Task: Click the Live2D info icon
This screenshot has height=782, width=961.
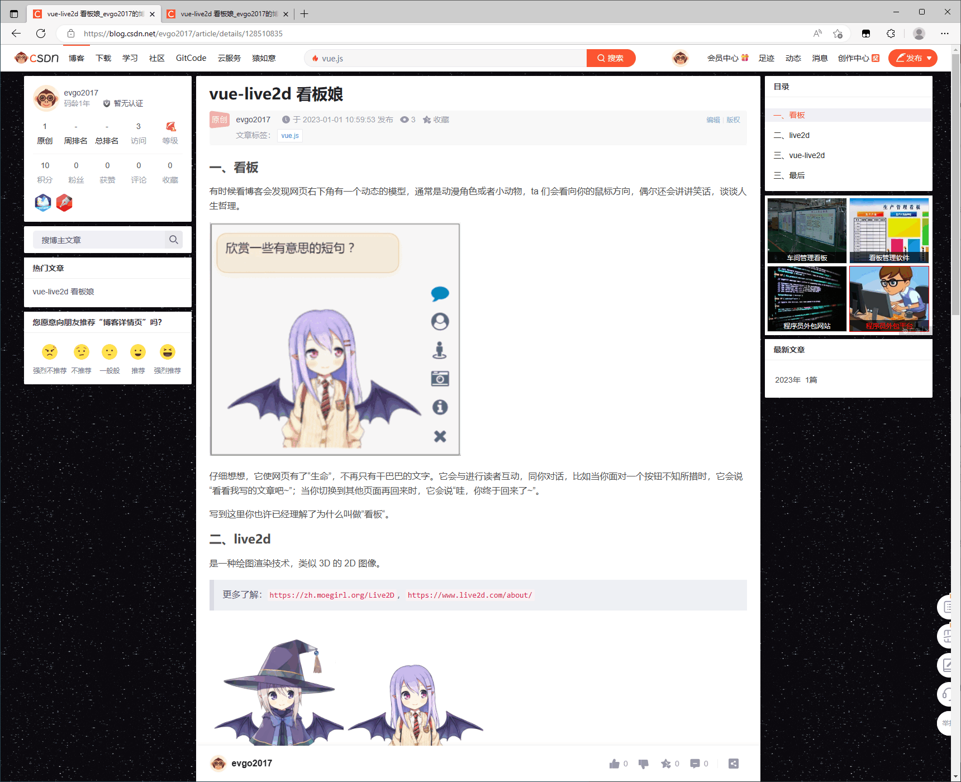Action: tap(440, 407)
